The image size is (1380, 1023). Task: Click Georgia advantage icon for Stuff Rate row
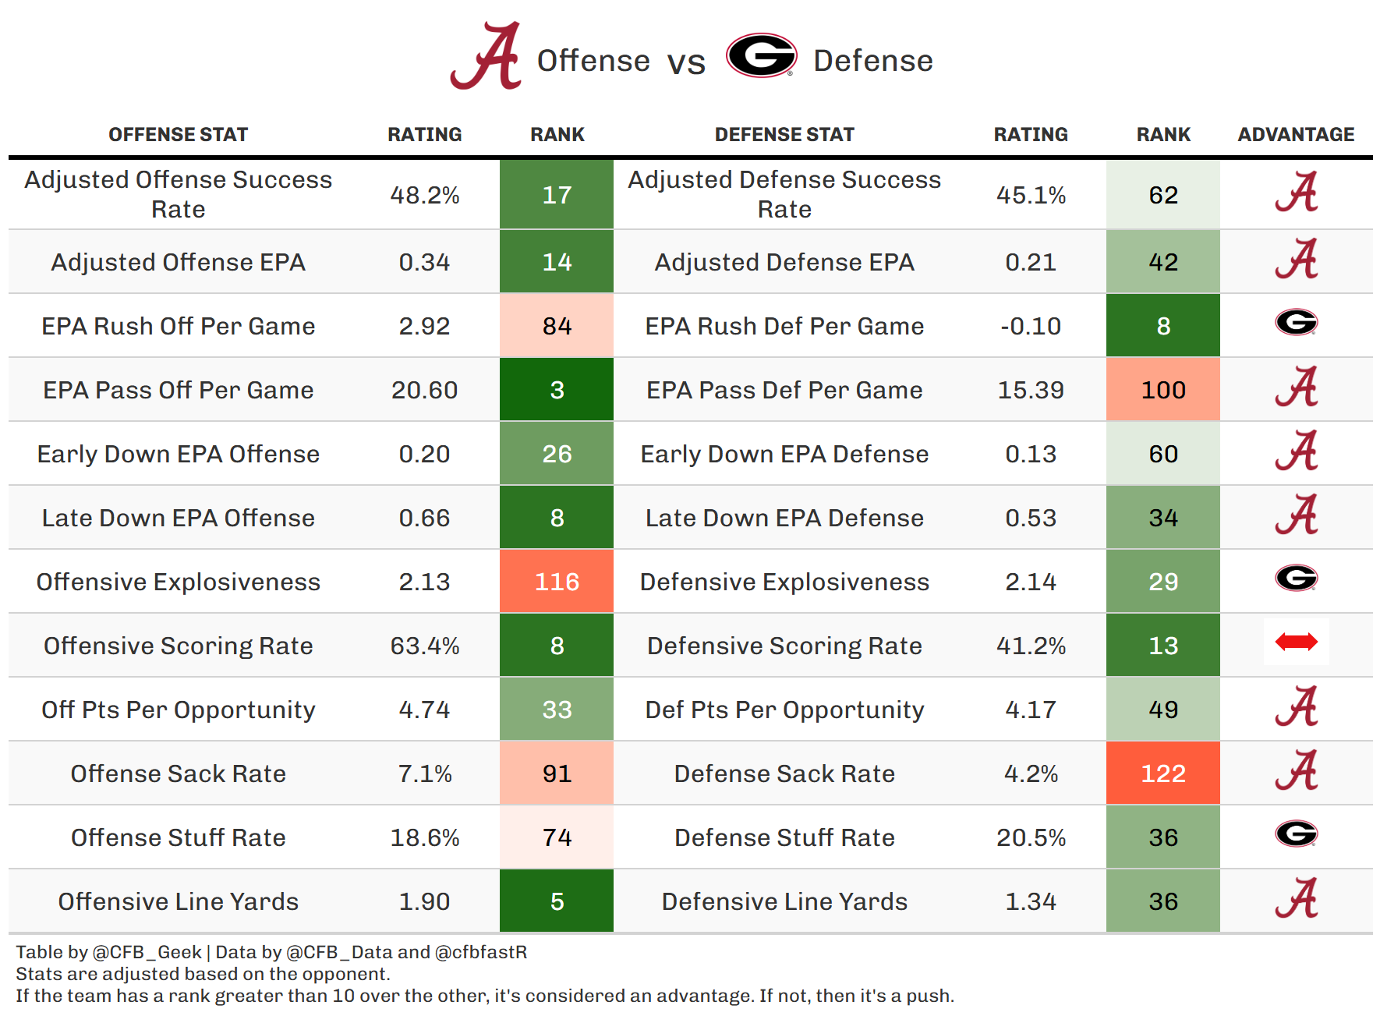coord(1296,834)
